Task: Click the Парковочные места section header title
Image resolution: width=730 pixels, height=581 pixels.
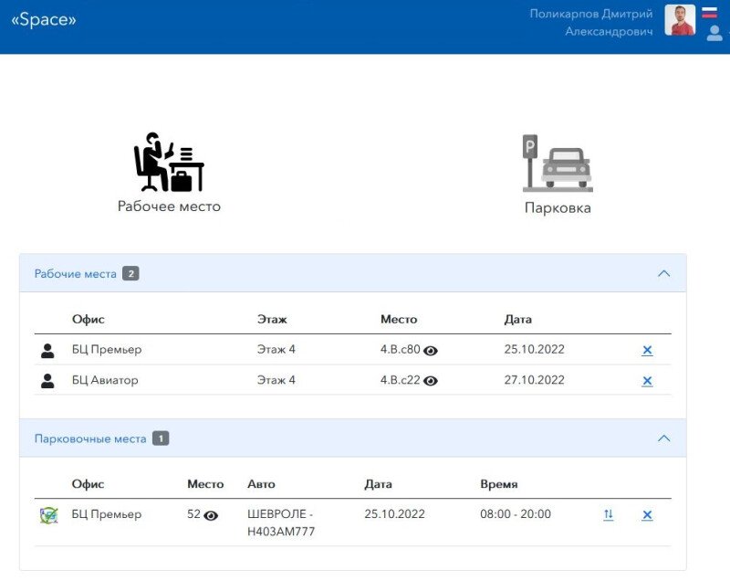Action: coord(90,438)
